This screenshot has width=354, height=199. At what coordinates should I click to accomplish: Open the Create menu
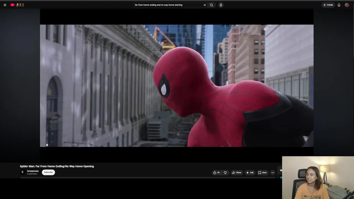pyautogui.click(x=328, y=5)
